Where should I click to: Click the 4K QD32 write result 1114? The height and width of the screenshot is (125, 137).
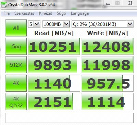point(108,101)
